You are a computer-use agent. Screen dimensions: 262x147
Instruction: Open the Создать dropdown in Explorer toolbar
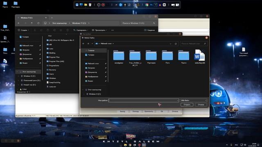point(23,30)
